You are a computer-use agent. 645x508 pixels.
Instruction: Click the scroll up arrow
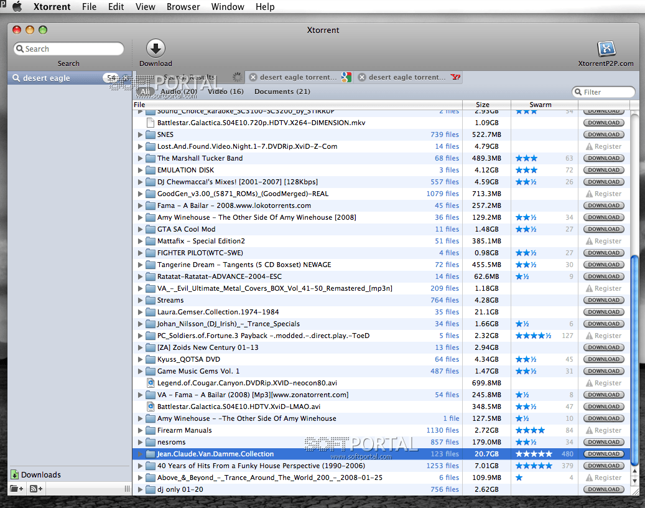coord(634,471)
